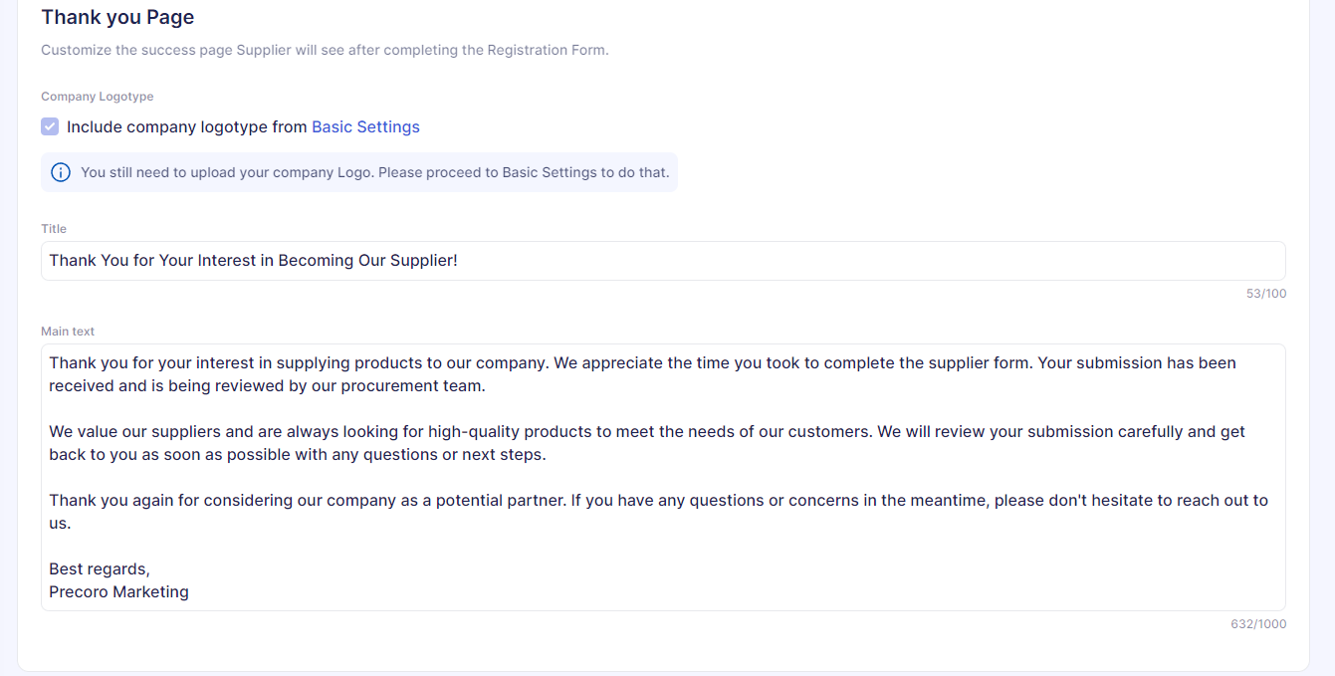Click inside the Main text area
The width and height of the screenshot is (1335, 676).
663,477
